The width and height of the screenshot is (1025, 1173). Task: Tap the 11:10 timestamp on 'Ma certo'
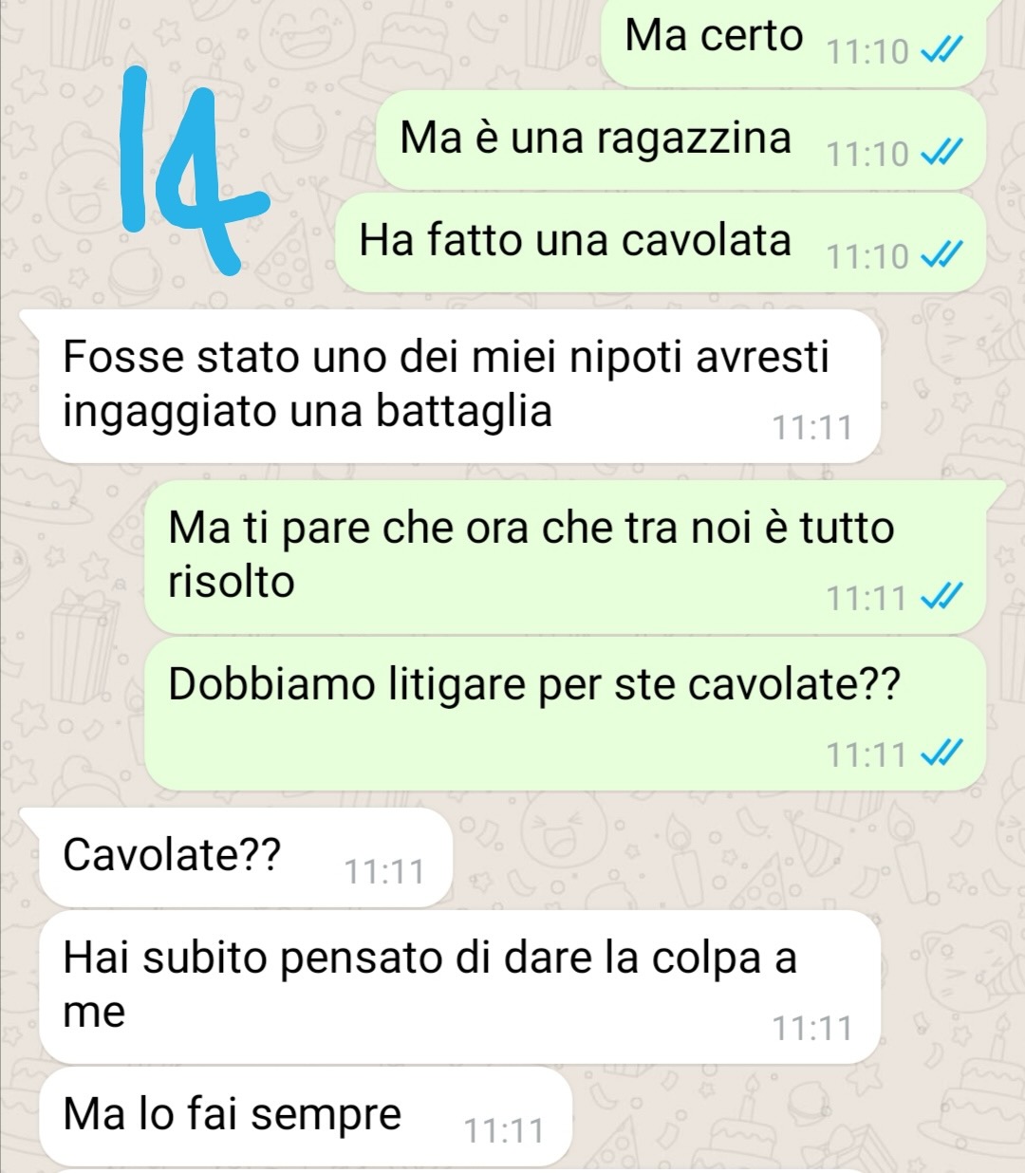tap(867, 51)
